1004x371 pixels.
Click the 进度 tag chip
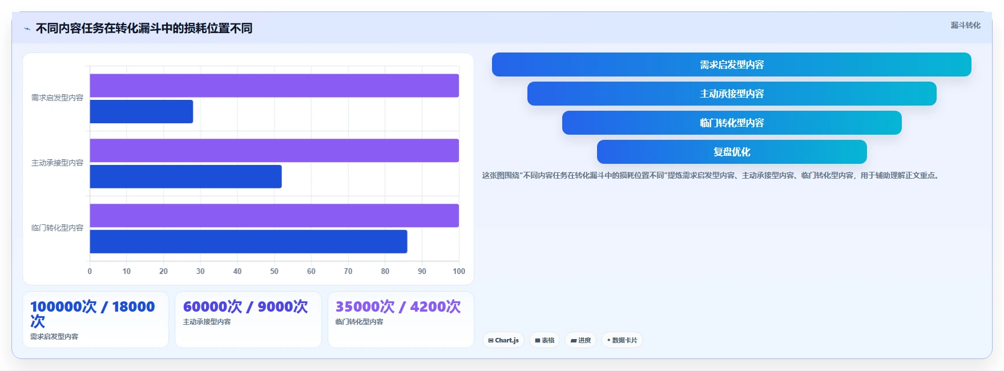point(580,340)
